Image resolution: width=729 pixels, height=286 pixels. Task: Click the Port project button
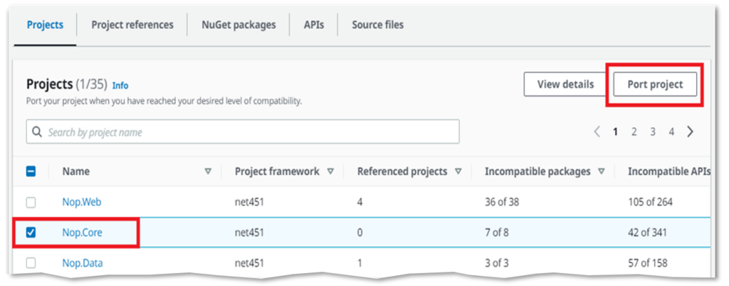(x=655, y=85)
